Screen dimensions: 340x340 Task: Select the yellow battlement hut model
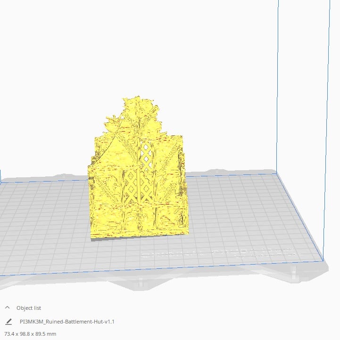click(x=138, y=189)
